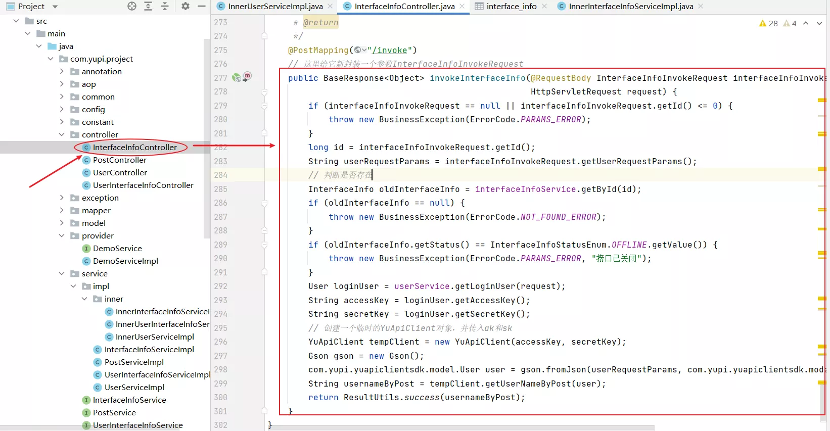Viewport: 830px width, 431px height.
Task: Click line number 284 in gutter
Action: (220, 175)
